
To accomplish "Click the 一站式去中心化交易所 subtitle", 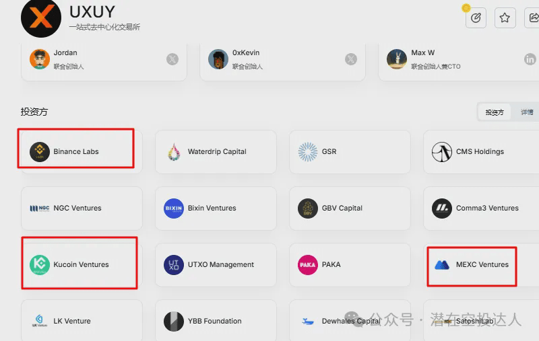I will click(x=104, y=27).
